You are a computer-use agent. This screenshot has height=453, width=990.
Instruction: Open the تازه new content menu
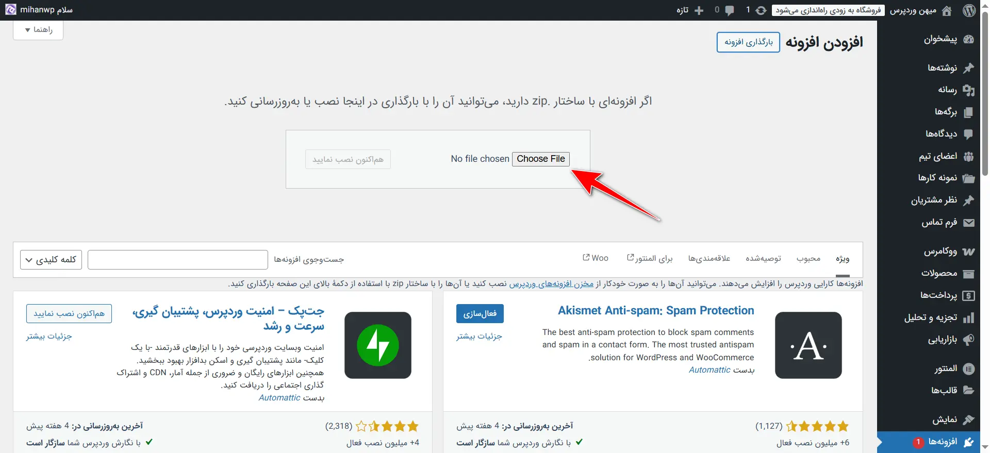tap(690, 10)
